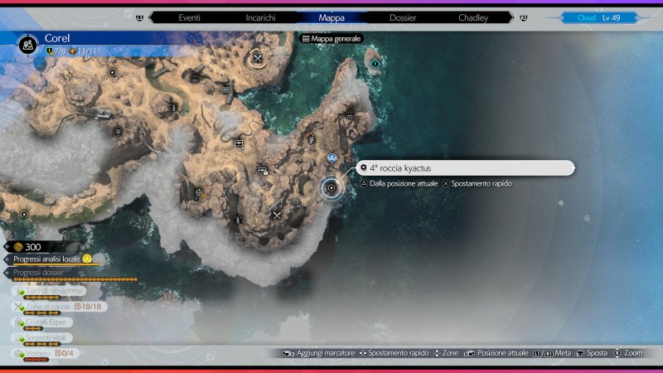This screenshot has height=373, width=663.
Task: Select the teal diamond marker on the islet
Action: (375, 64)
